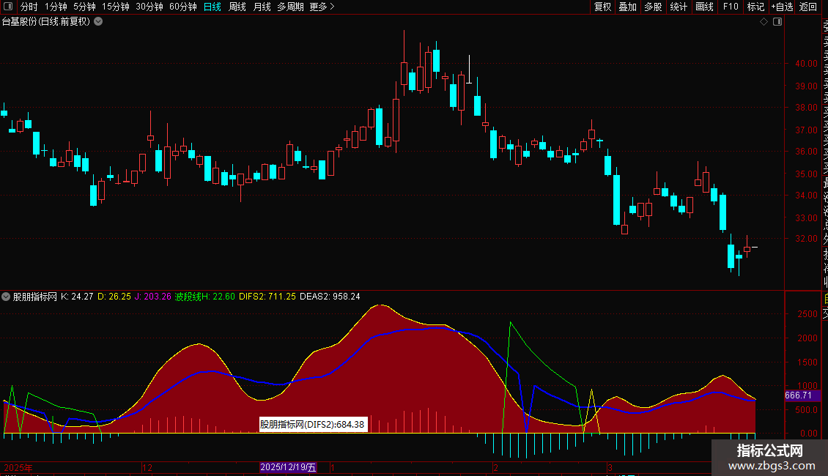Open the 多周期 multi-period view
The height and width of the screenshot is (476, 828).
pyautogui.click(x=291, y=7)
